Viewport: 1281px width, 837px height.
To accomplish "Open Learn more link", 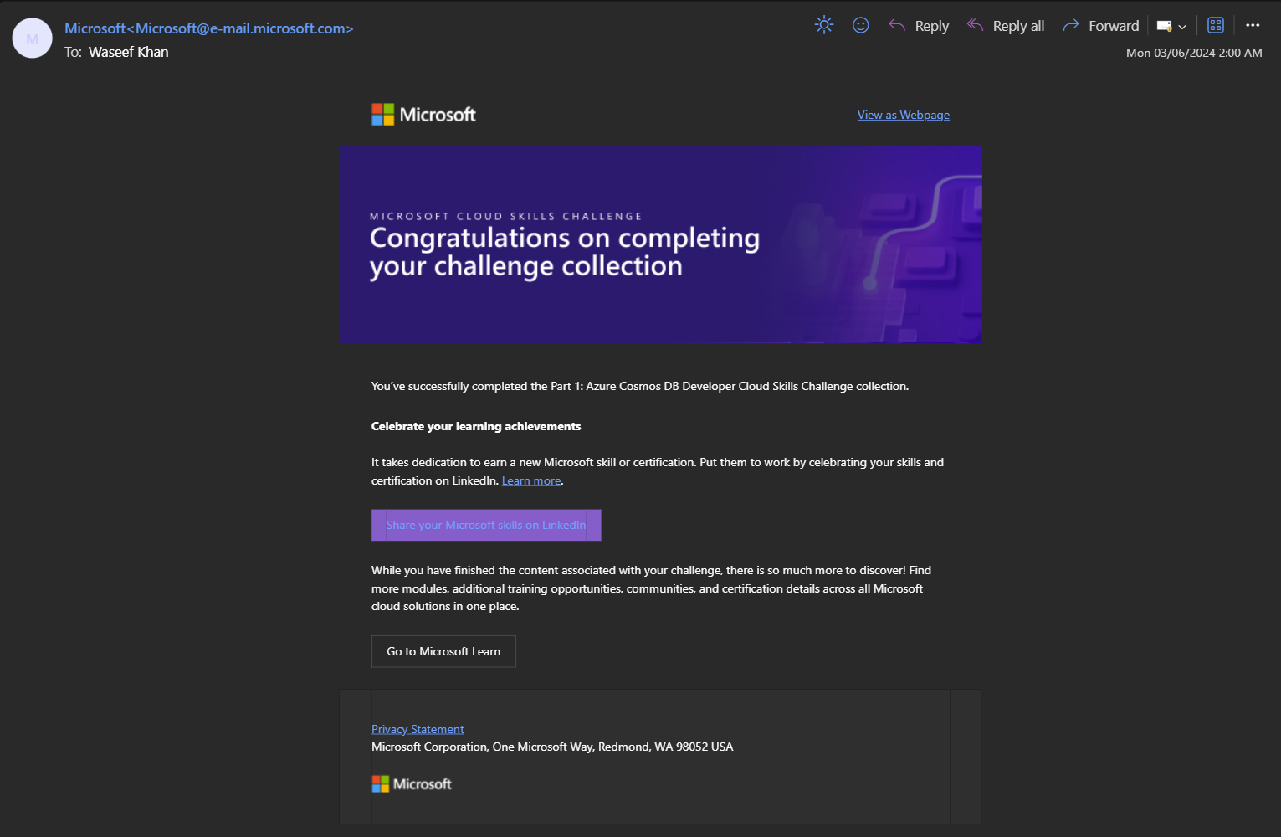I will [531, 480].
